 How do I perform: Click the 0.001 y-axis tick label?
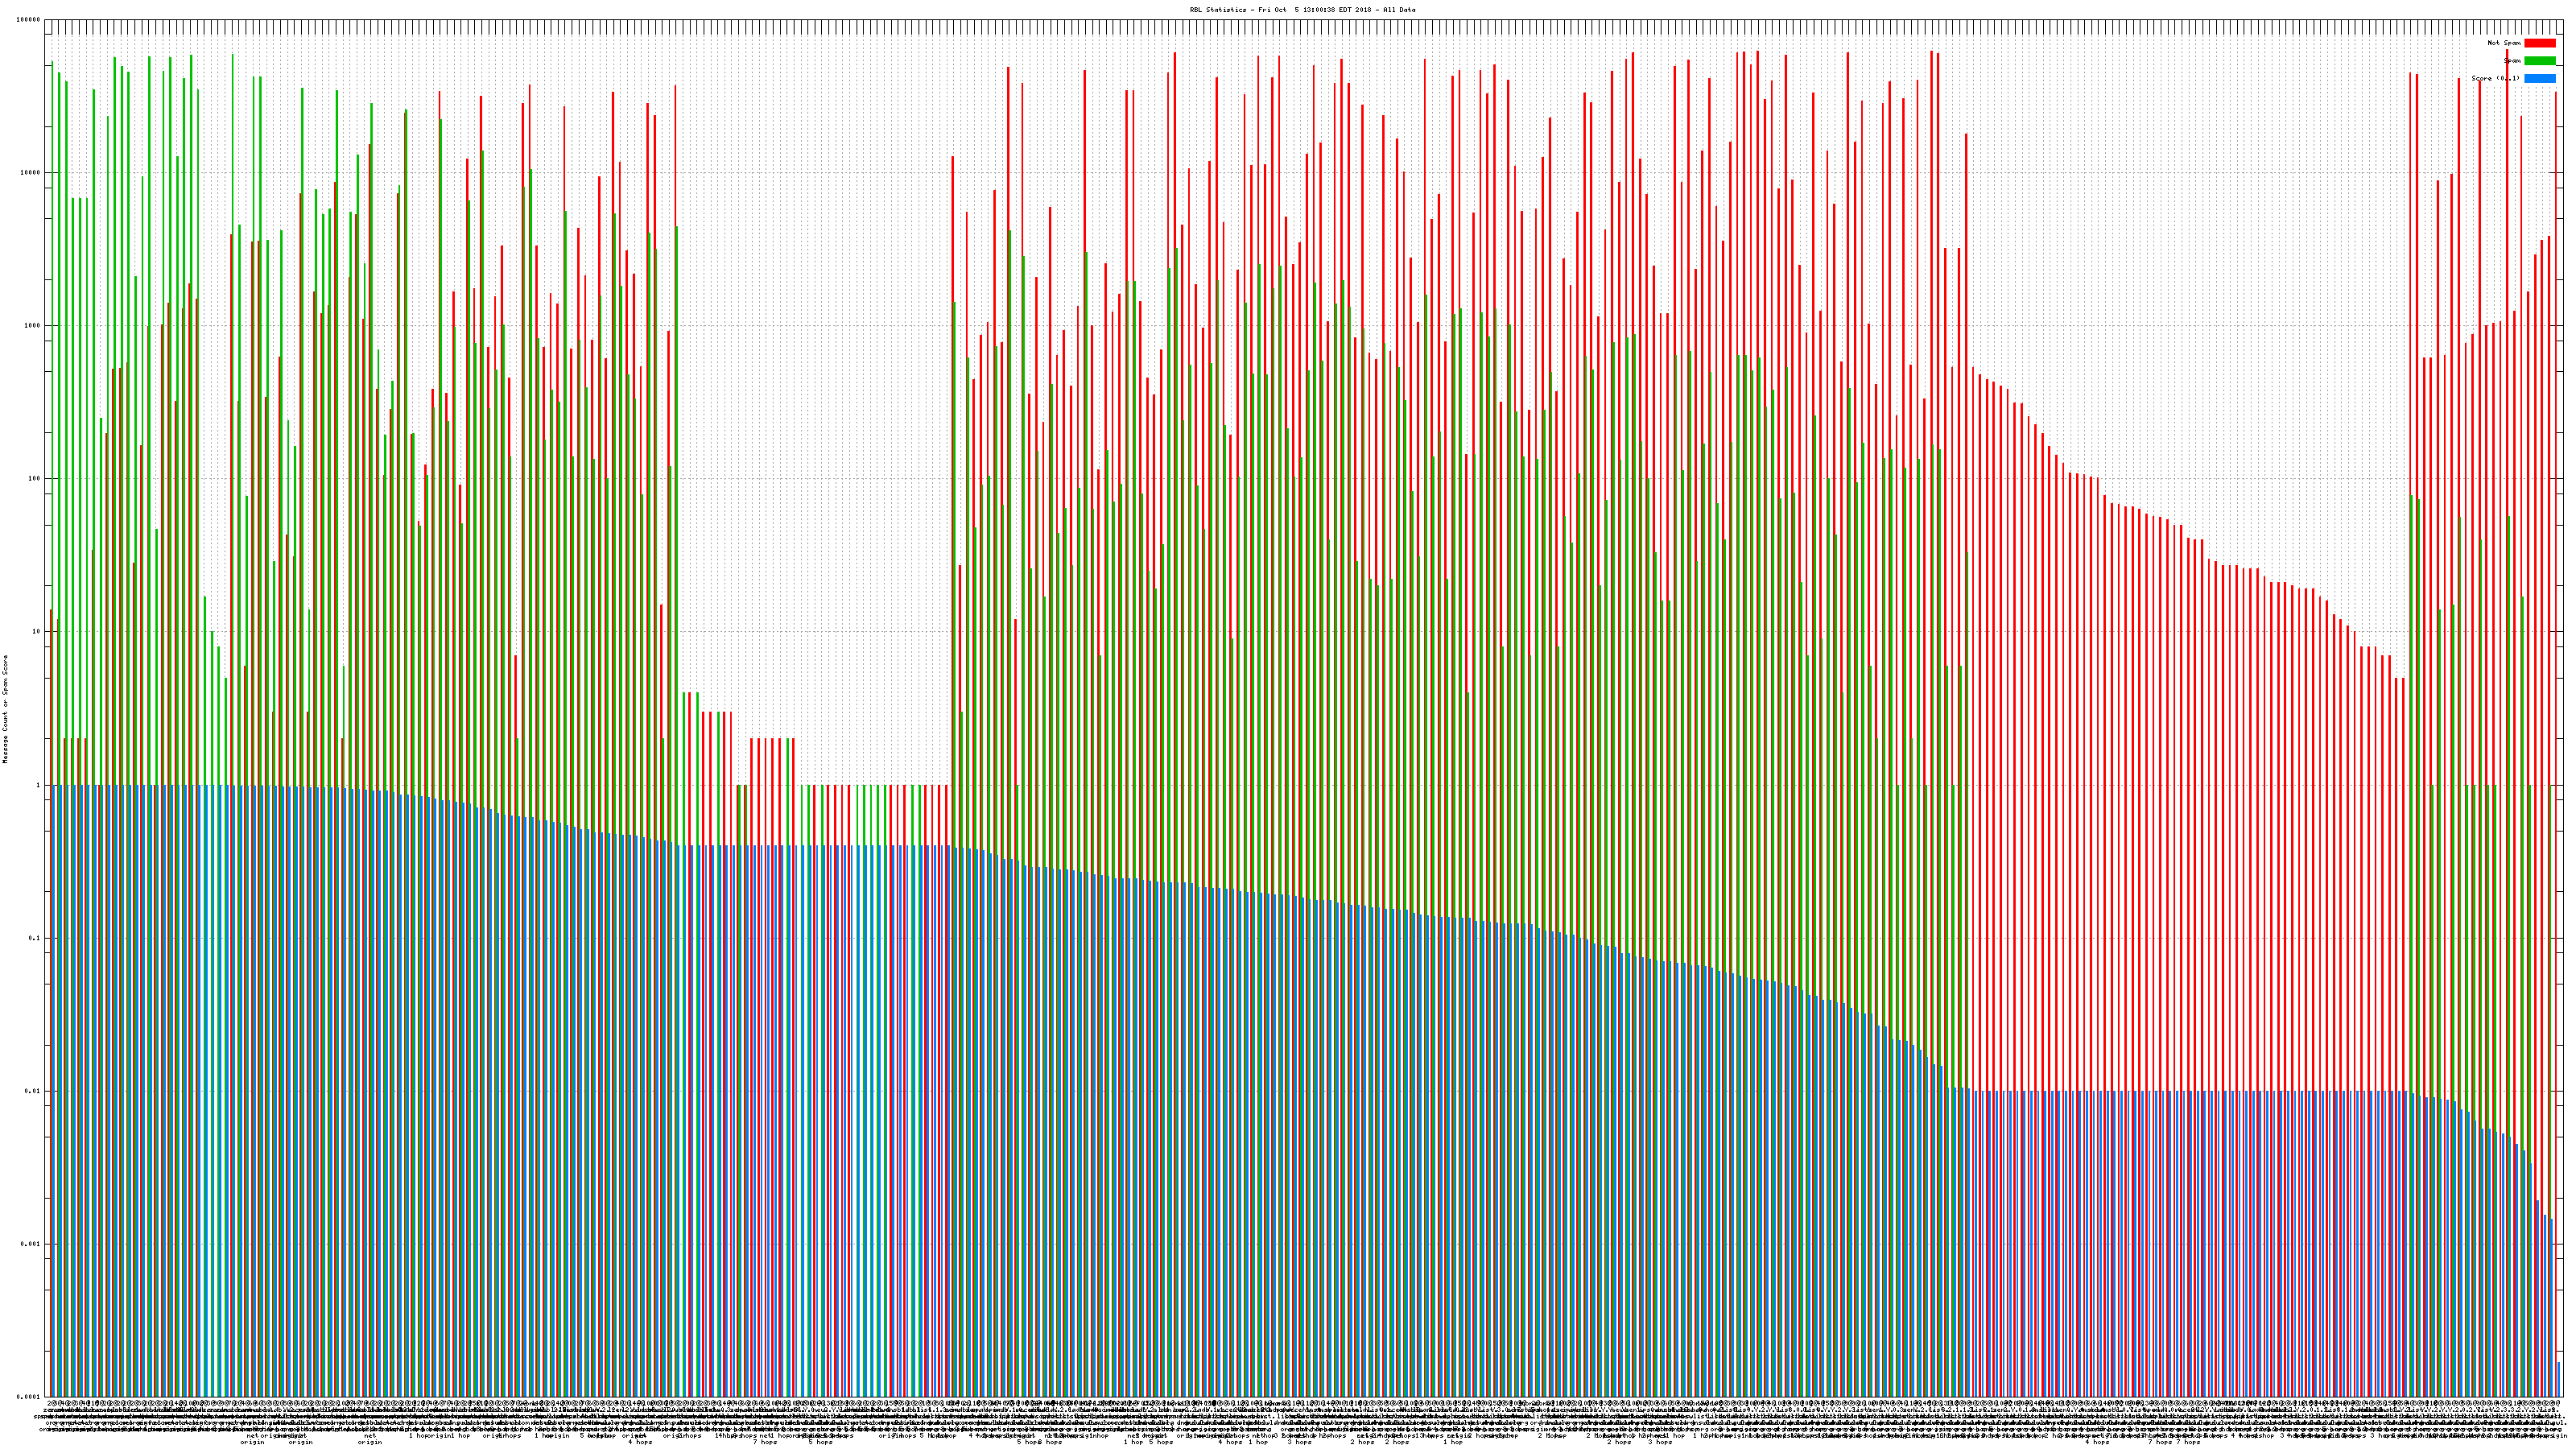pos(31,1244)
